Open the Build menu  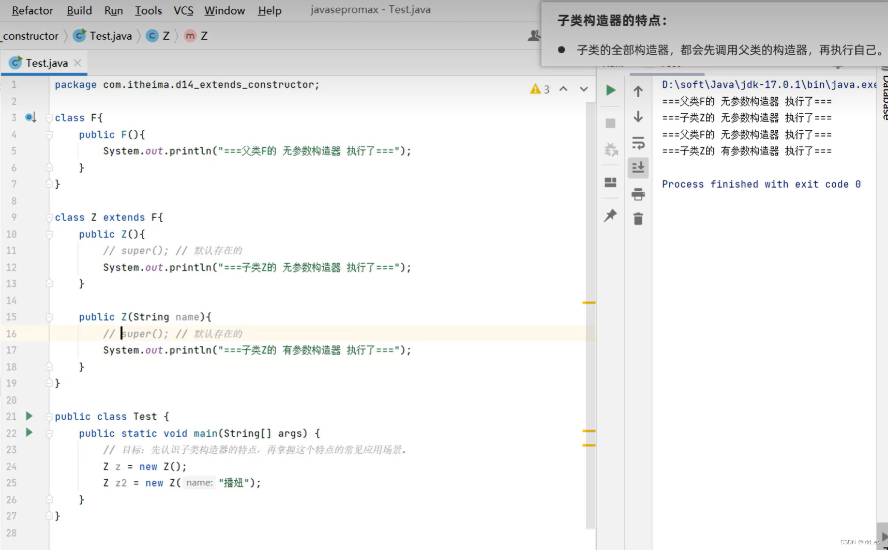[x=79, y=10]
